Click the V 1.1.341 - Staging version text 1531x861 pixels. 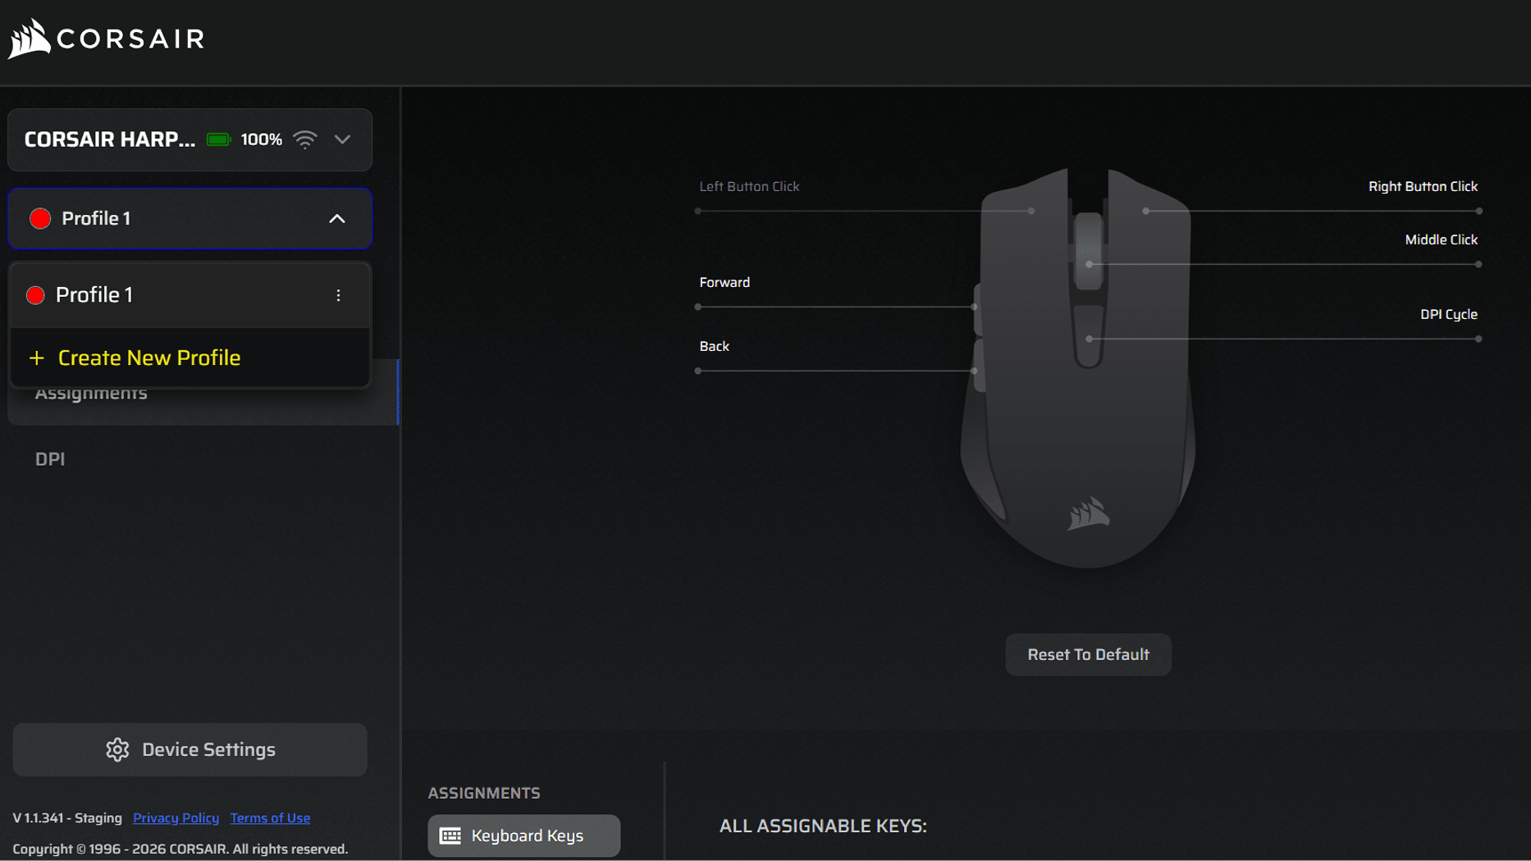point(67,818)
